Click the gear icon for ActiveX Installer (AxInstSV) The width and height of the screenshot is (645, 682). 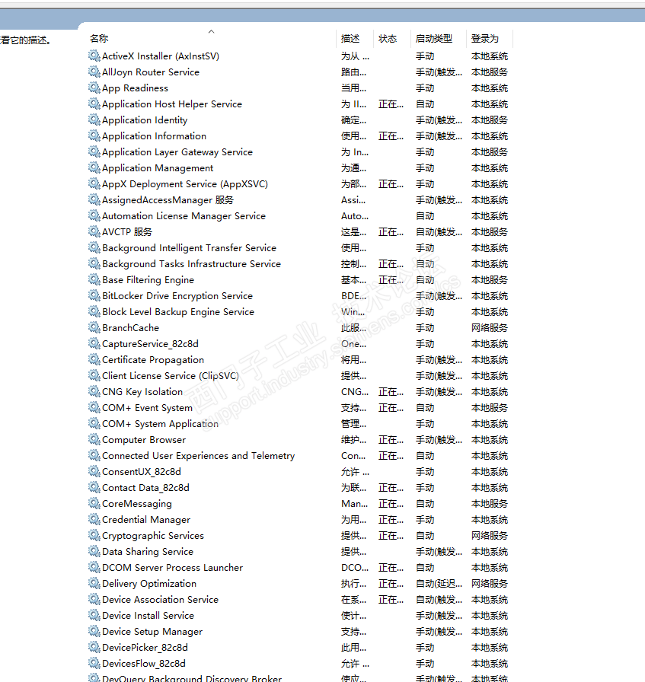[x=94, y=56]
